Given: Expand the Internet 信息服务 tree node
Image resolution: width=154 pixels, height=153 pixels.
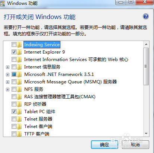Looking at the screenshot, I should pyautogui.click(x=8, y=67).
